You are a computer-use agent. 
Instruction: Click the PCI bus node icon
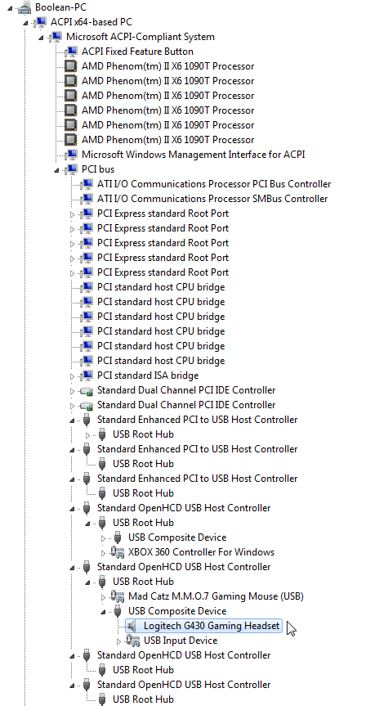pyautogui.click(x=71, y=169)
